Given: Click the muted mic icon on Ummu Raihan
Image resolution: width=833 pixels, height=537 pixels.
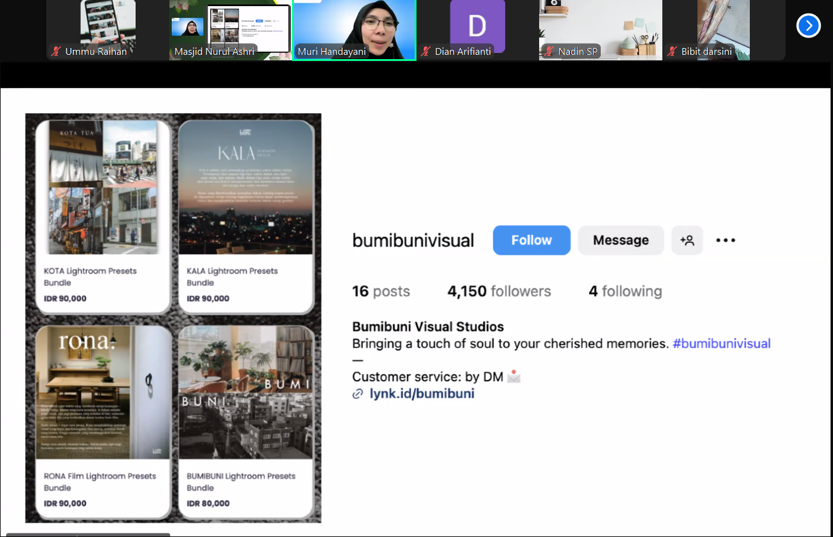Looking at the screenshot, I should (57, 52).
